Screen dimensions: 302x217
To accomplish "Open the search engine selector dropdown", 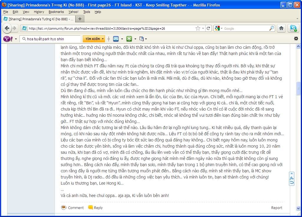I will coord(221,29).
